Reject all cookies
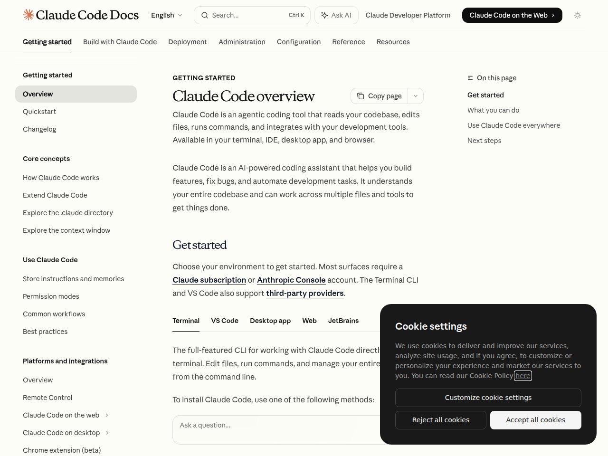This screenshot has height=456, width=608. (x=440, y=420)
